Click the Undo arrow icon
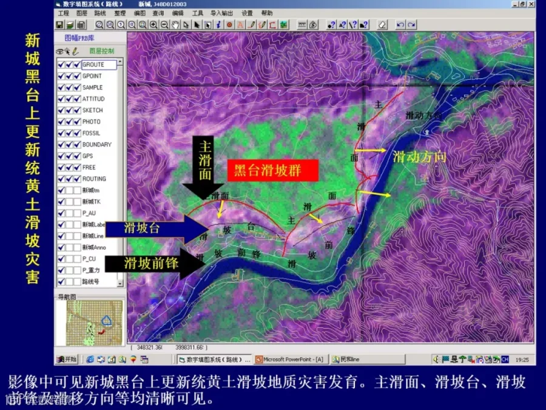The image size is (546, 410). [400, 25]
